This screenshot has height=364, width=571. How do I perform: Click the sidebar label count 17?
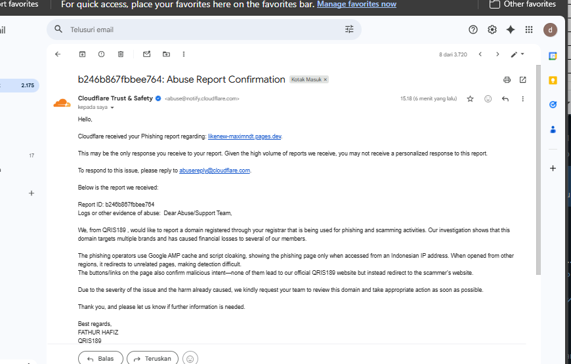pos(32,156)
